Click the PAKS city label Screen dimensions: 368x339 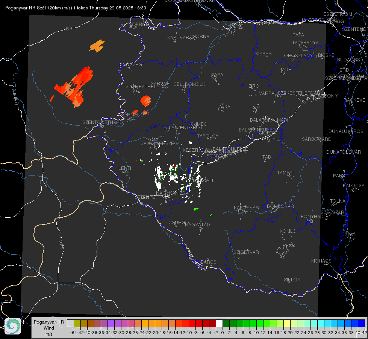pyautogui.click(x=339, y=176)
